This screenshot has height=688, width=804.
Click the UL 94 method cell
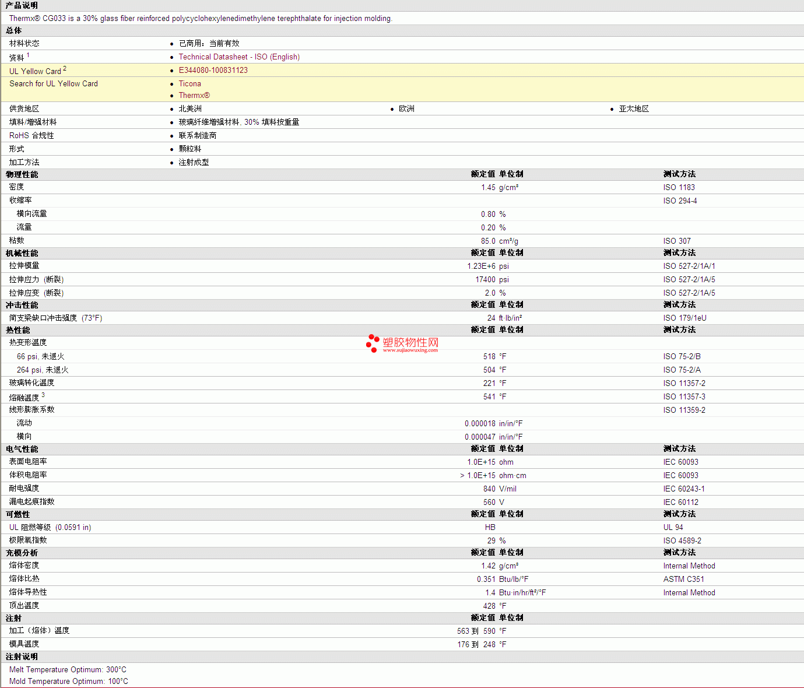pos(673,528)
